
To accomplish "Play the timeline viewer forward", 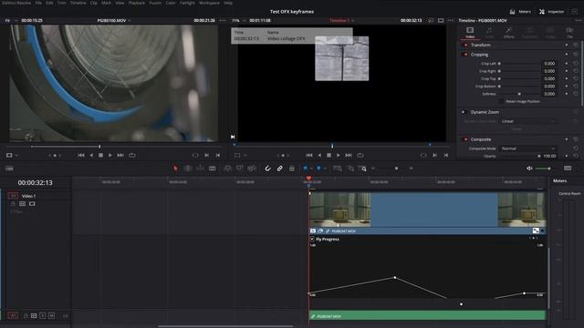I will pos(339,155).
